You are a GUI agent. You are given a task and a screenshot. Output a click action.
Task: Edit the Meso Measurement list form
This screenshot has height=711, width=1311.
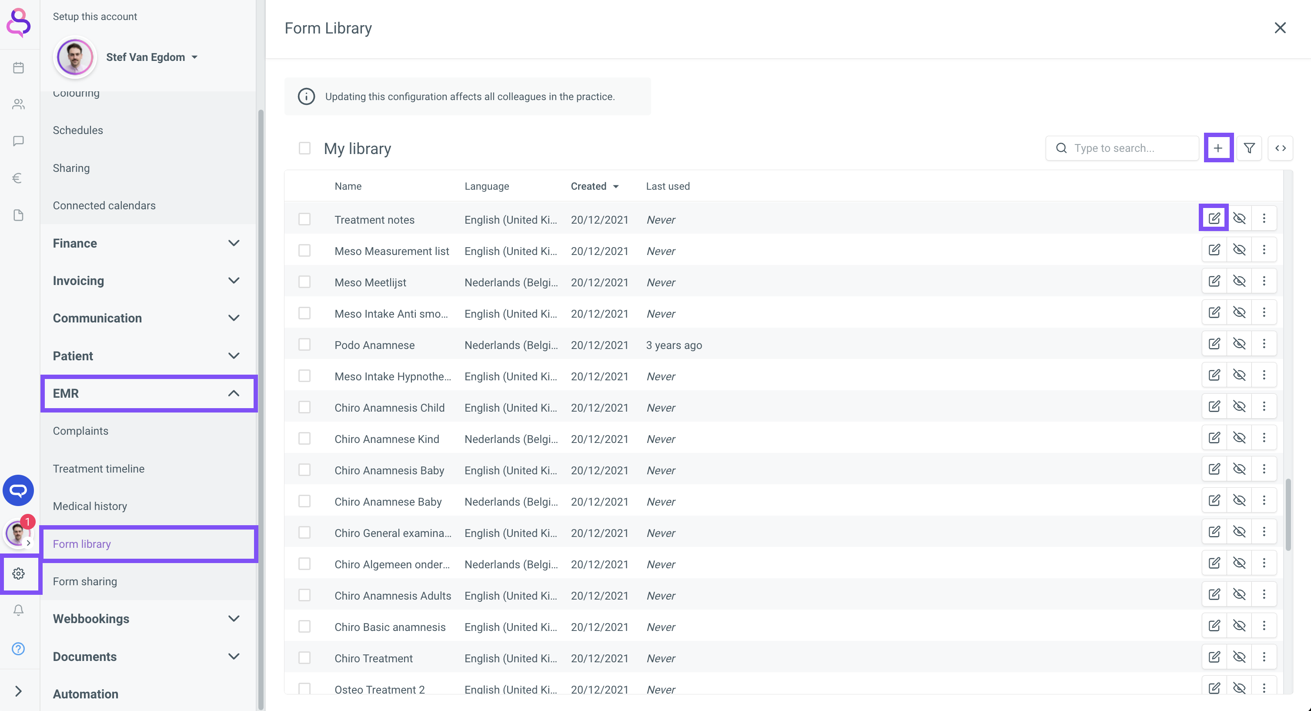pos(1214,250)
